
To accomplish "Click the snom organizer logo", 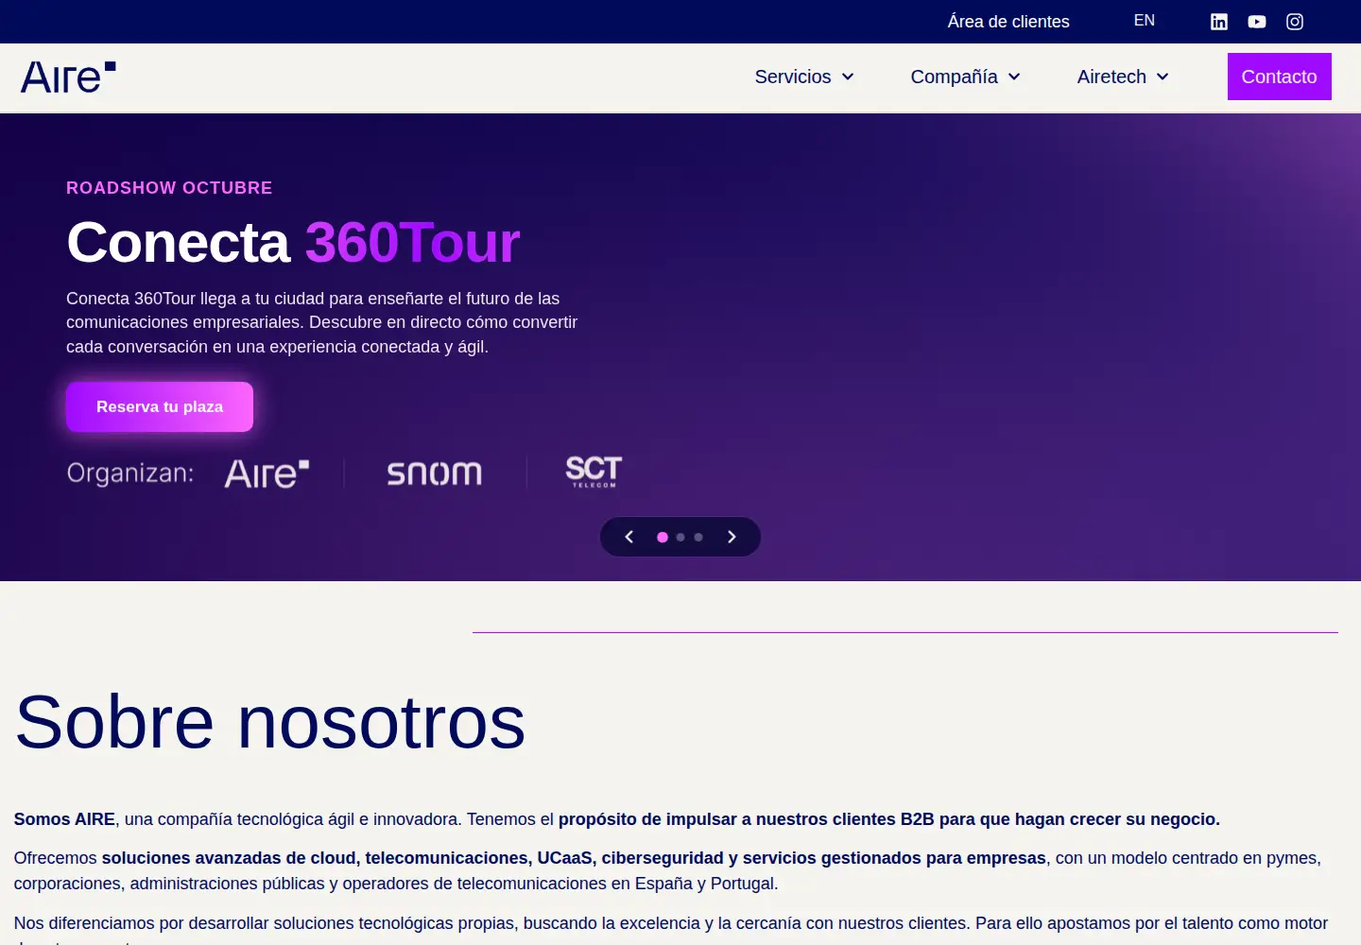I will pyautogui.click(x=435, y=472).
